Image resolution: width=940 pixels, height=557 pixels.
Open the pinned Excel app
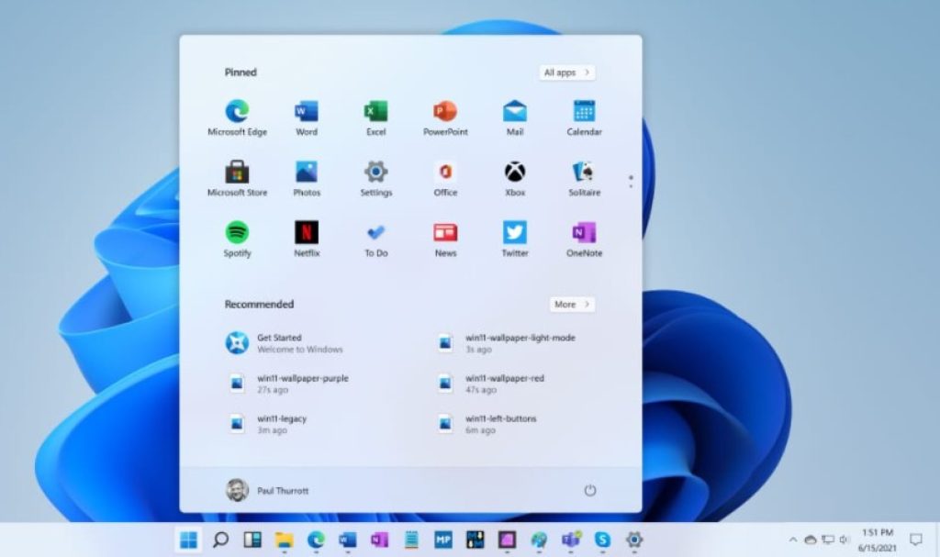(375, 118)
